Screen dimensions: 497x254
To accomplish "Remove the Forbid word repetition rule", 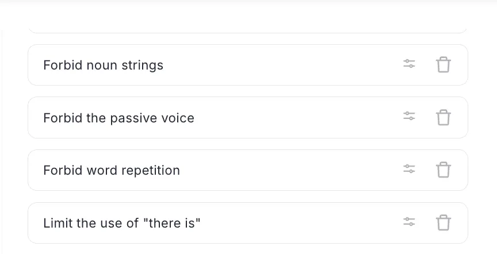I will tap(443, 170).
